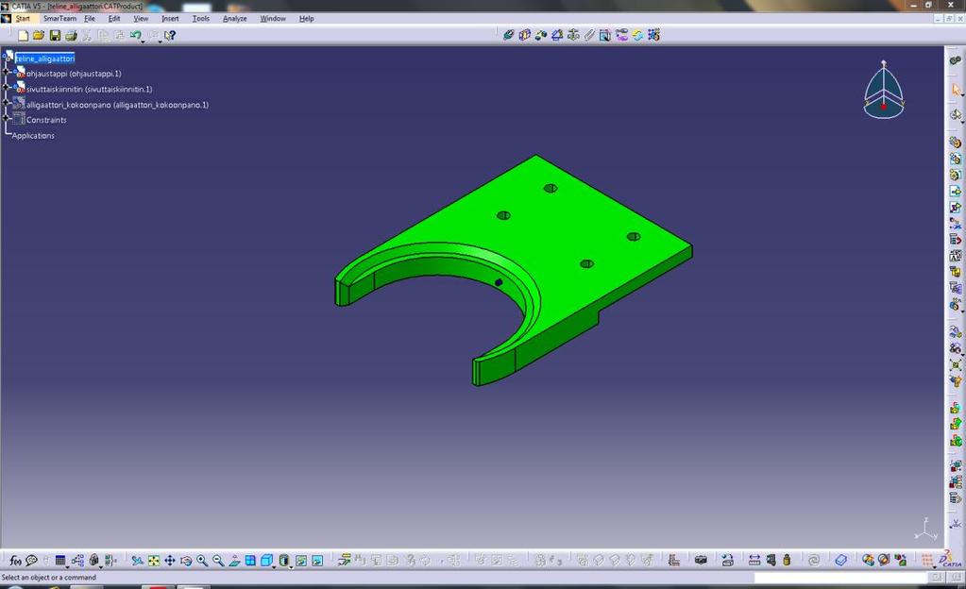This screenshot has width=966, height=589.
Task: Click the Select arrow icon on right toolbar
Action: pyautogui.click(x=957, y=90)
